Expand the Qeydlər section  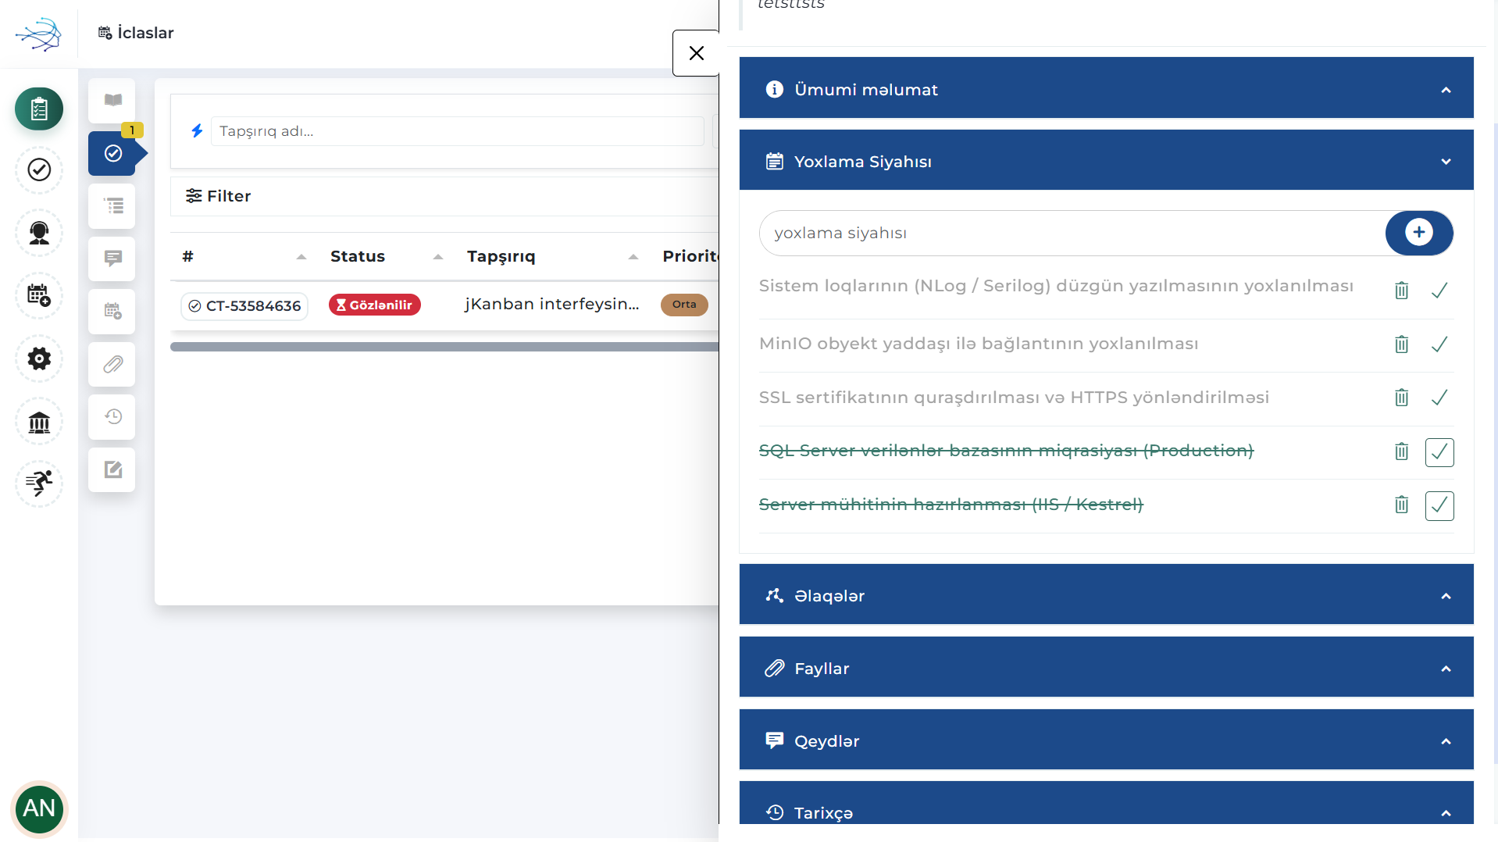(x=1106, y=740)
